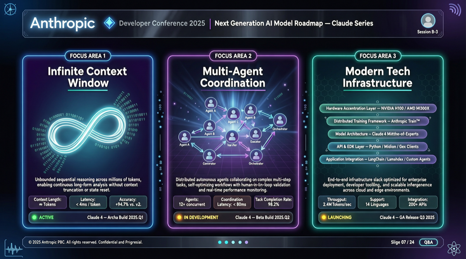This screenshot has height=259, width=466.
Task: Click the Agents 12+ concurrent box
Action: (x=192, y=202)
